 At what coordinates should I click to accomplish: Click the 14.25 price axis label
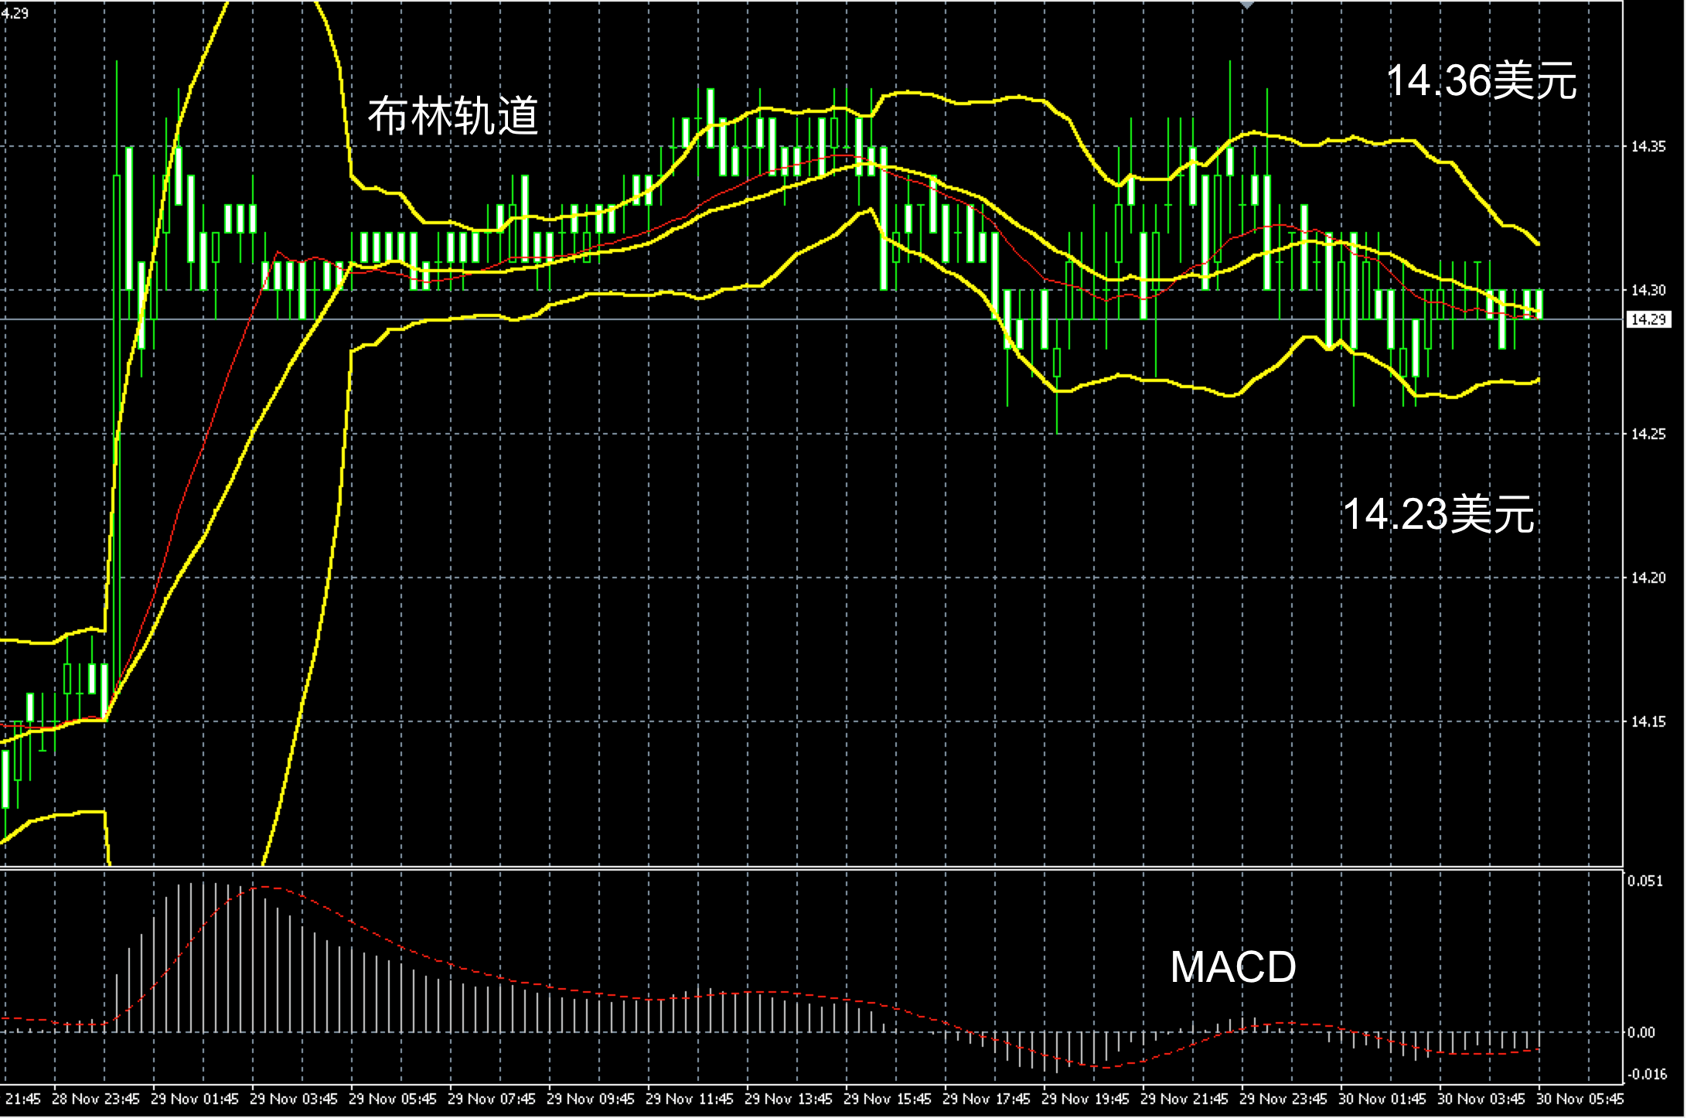tap(1648, 434)
